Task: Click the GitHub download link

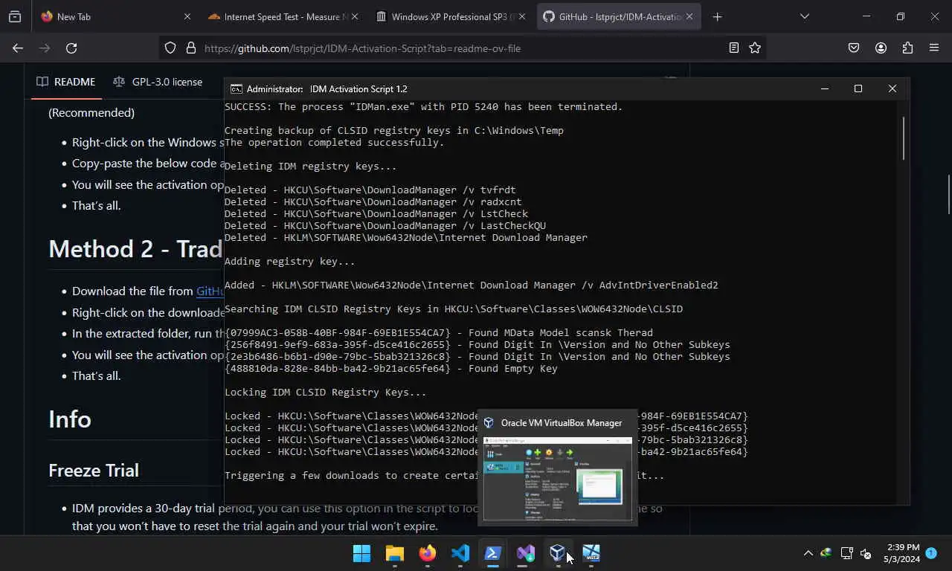Action: (x=210, y=291)
